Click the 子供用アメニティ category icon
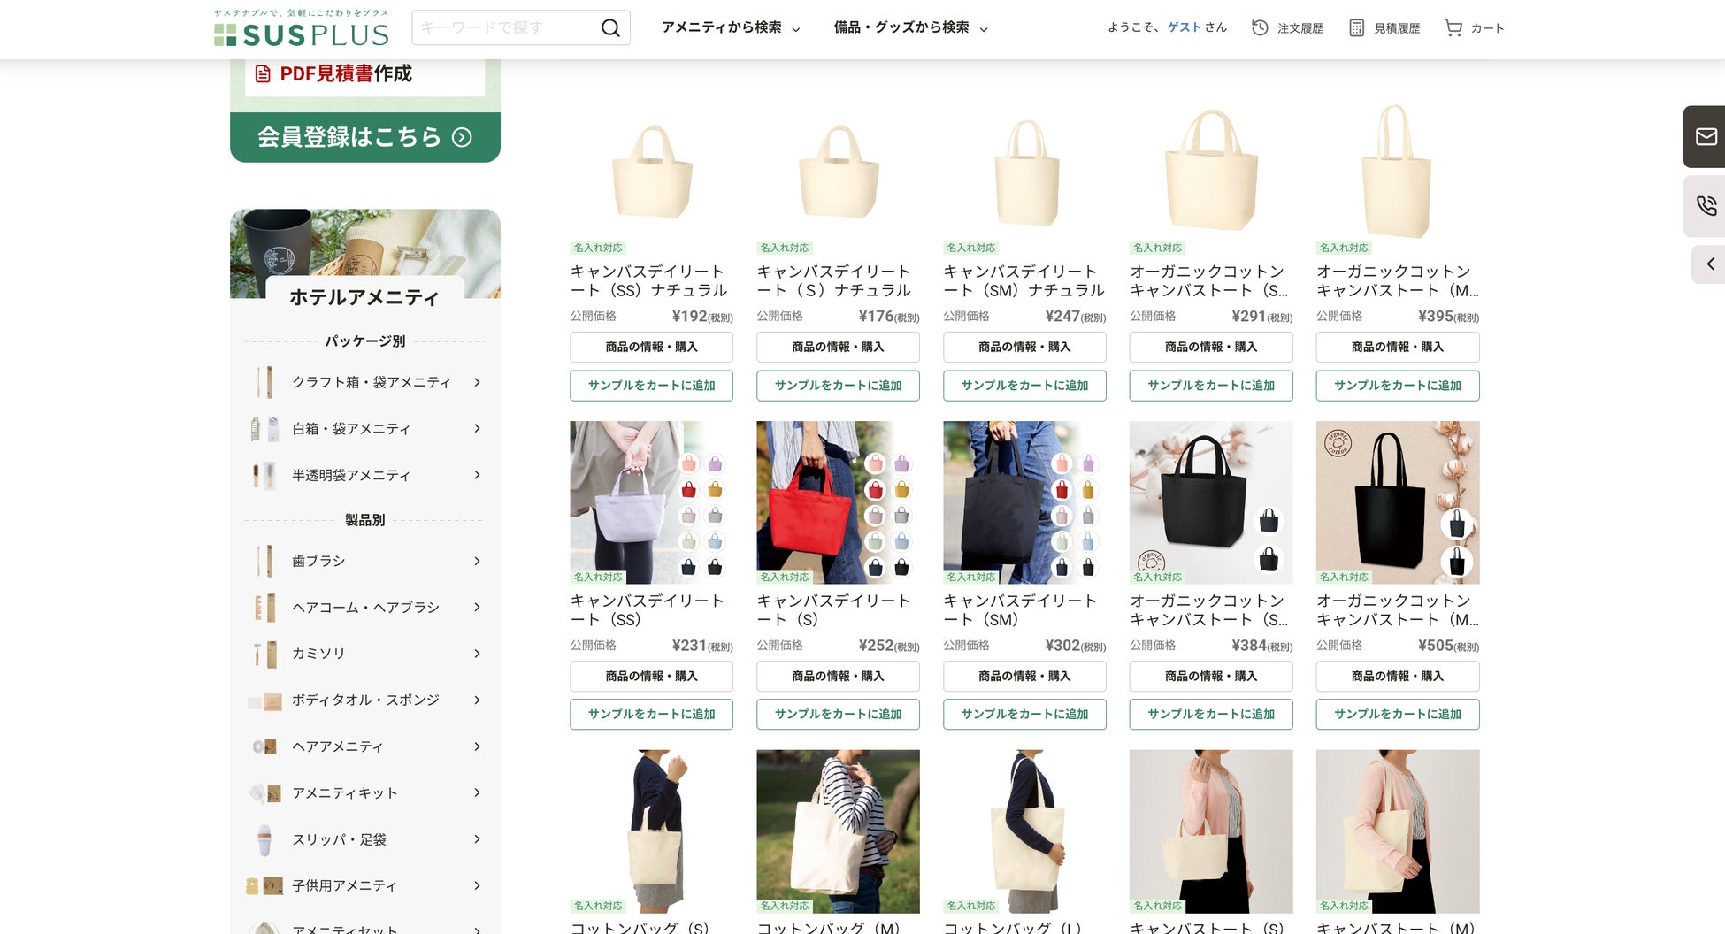Viewport: 1725px width, 934px height. pyautogui.click(x=264, y=886)
